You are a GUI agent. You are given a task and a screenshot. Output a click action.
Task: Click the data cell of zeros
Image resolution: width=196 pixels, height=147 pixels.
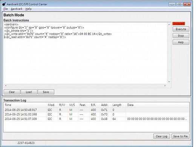point(157,119)
